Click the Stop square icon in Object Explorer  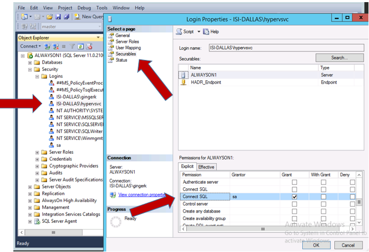point(64,47)
